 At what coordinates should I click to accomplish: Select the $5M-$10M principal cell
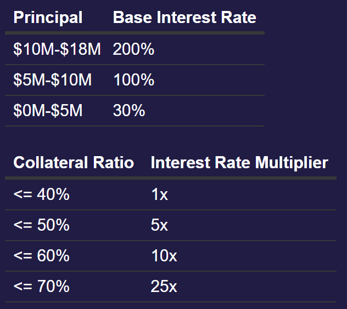(53, 81)
